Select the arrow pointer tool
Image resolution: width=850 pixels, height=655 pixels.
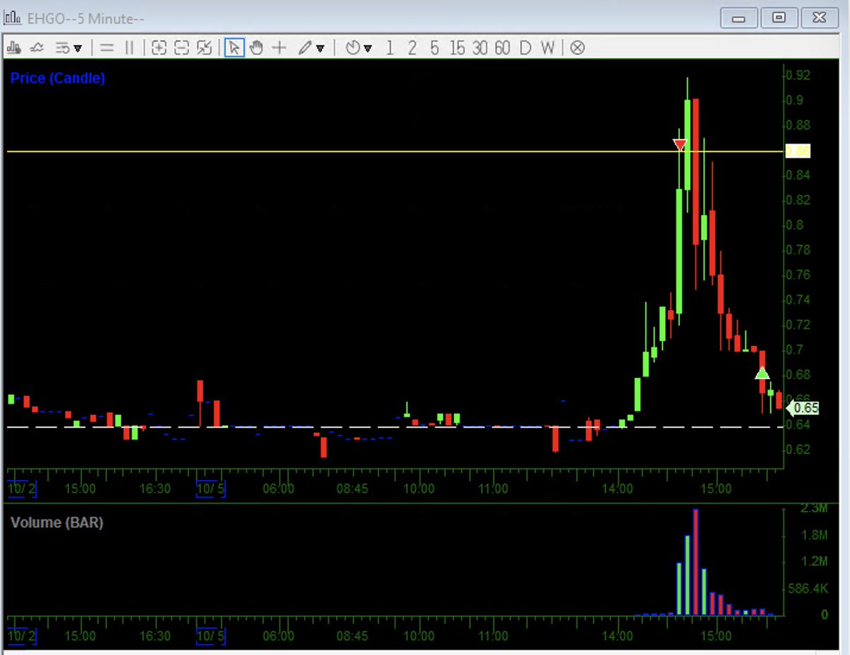(234, 48)
